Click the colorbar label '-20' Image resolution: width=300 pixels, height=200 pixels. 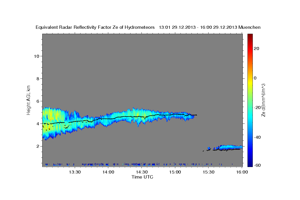(x=257, y=107)
